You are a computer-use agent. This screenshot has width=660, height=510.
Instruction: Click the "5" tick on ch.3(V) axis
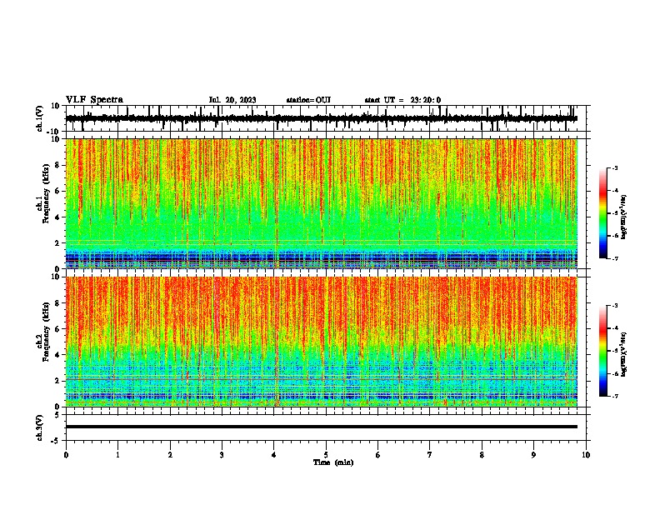(x=58, y=415)
